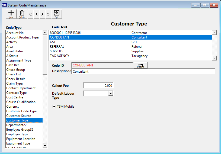Select Cash Ref code type
The image size is (221, 154).
point(24,65)
